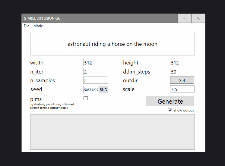The image size is (225, 166).
Task: Set the outdir with Set button
Action: coord(182,80)
